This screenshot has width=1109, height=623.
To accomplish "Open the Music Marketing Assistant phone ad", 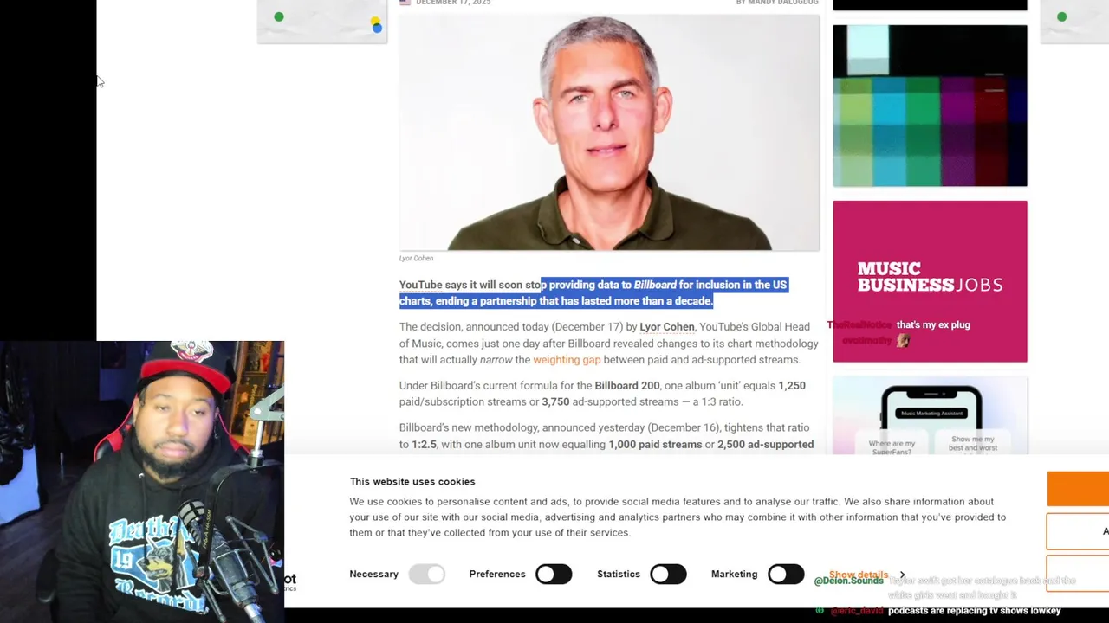I will [x=930, y=415].
